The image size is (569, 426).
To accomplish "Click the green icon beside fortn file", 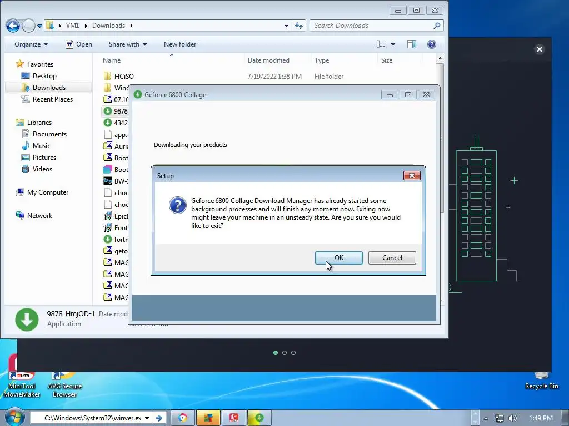I will click(107, 239).
